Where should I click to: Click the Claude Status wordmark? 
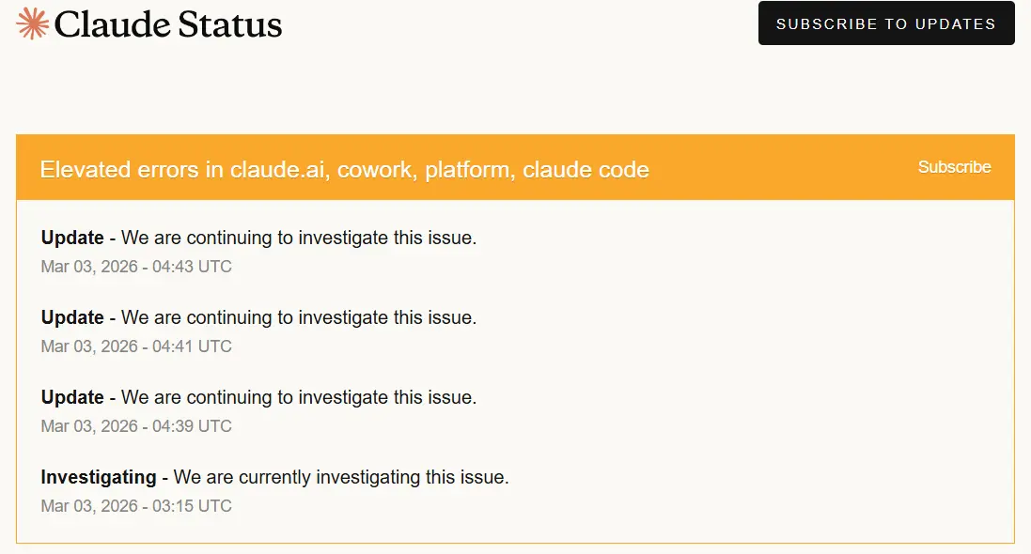click(x=167, y=24)
